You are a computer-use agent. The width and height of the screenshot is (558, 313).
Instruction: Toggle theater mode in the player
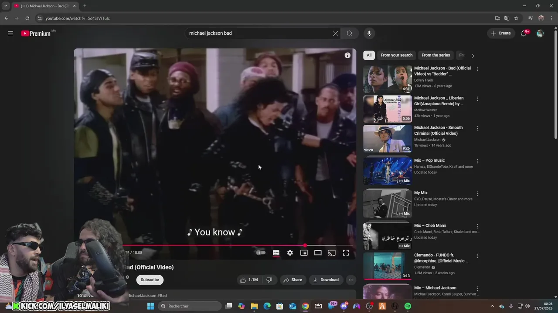tap(318, 253)
